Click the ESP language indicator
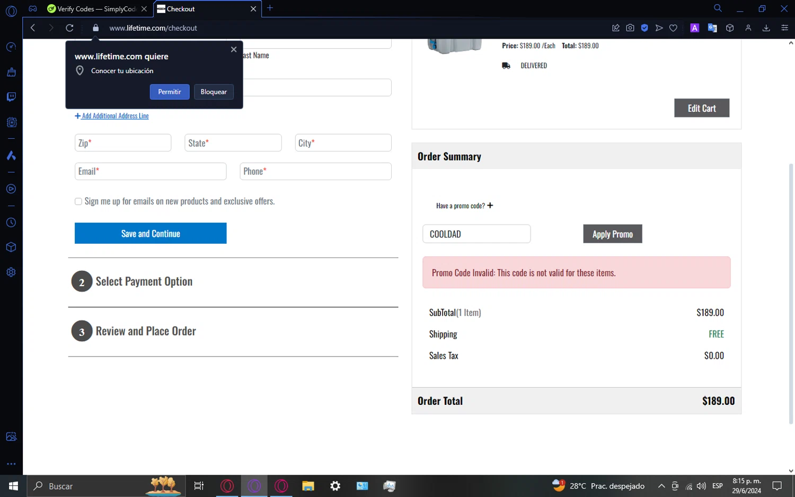Image resolution: width=795 pixels, height=497 pixels. 718,486
